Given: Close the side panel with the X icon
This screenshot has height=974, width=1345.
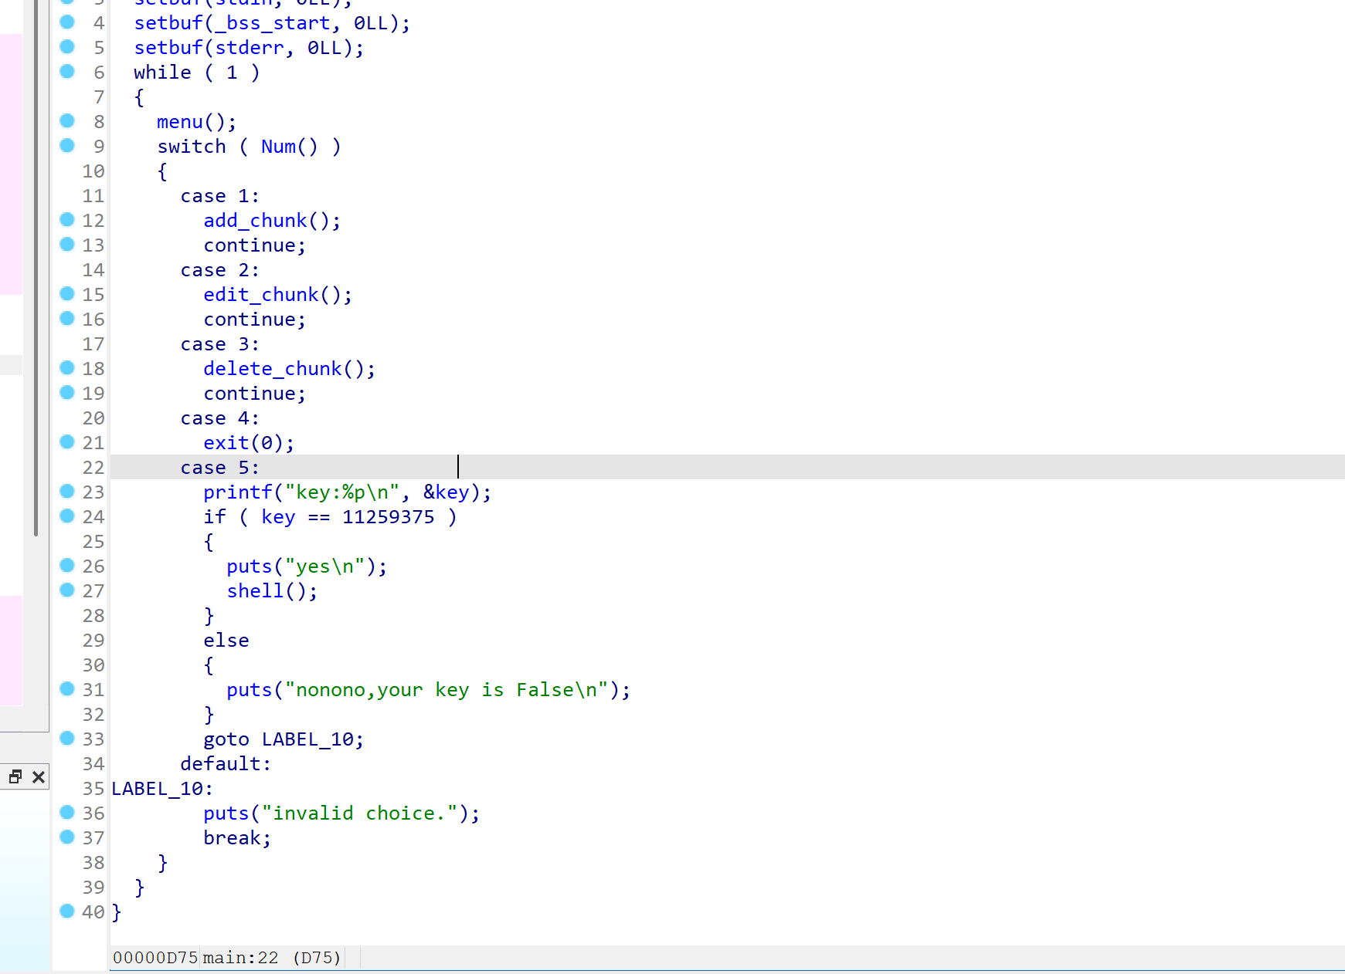Looking at the screenshot, I should point(39,777).
